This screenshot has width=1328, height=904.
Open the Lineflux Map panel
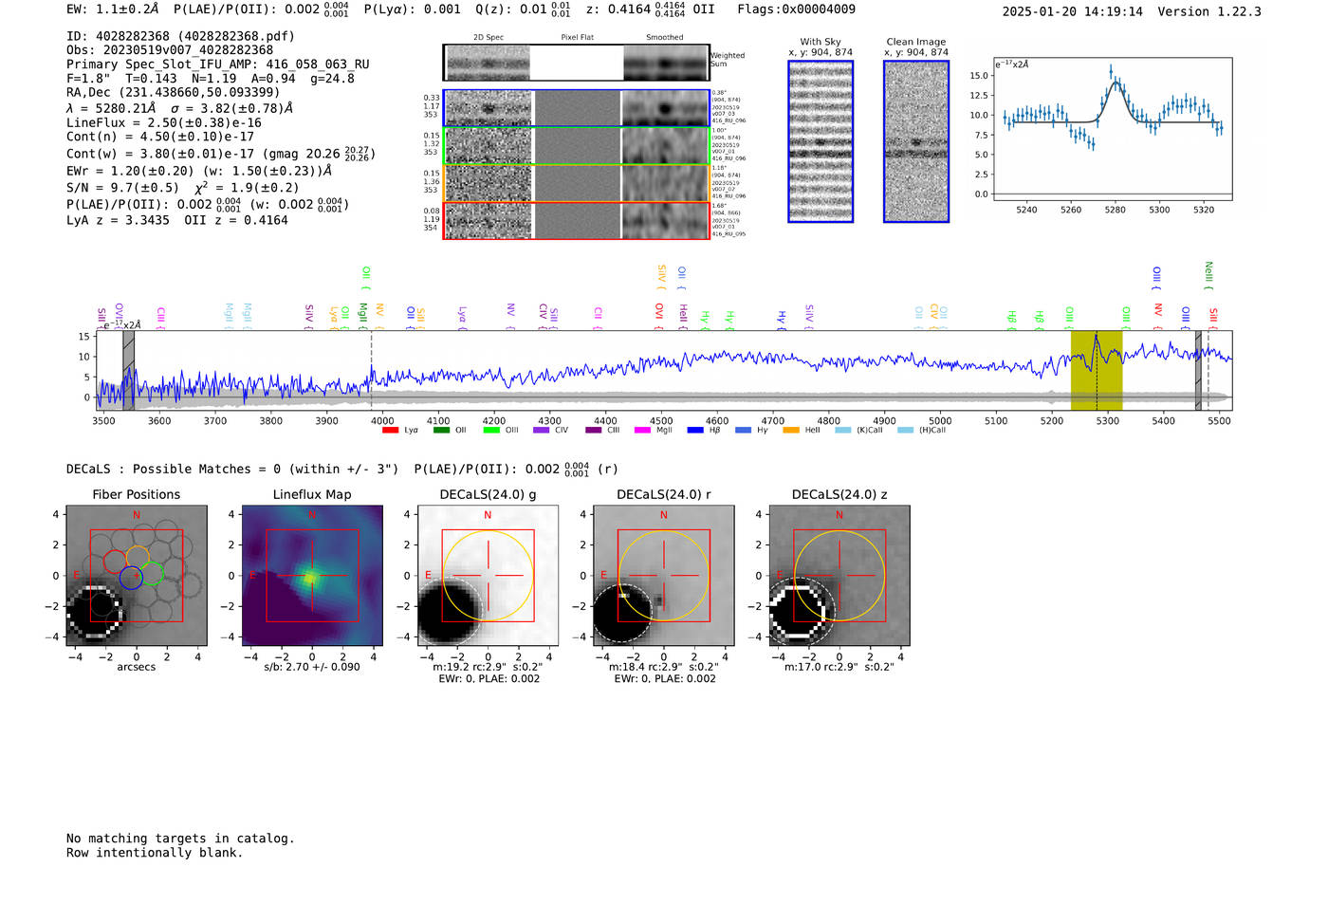312,575
